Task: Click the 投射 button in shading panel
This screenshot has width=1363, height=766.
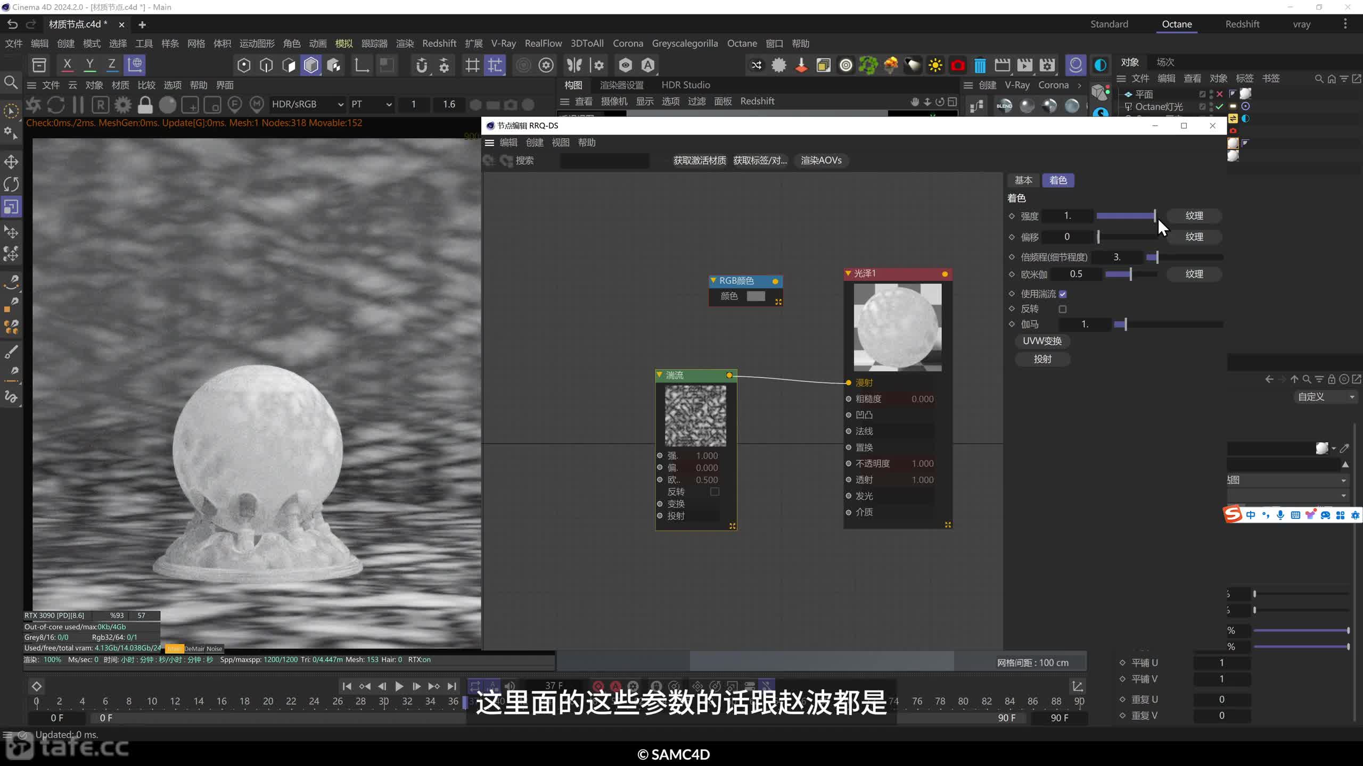Action: pos(1042,359)
